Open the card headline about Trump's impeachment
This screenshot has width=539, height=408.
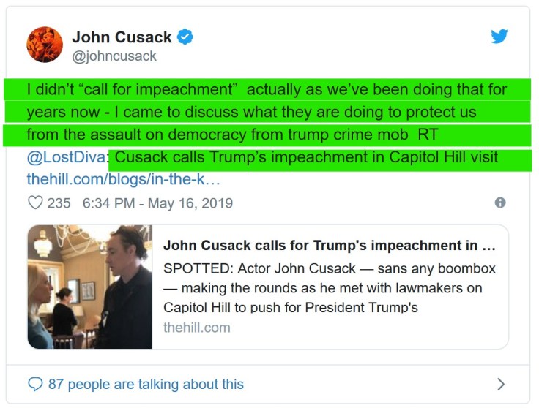pyautogui.click(x=329, y=245)
